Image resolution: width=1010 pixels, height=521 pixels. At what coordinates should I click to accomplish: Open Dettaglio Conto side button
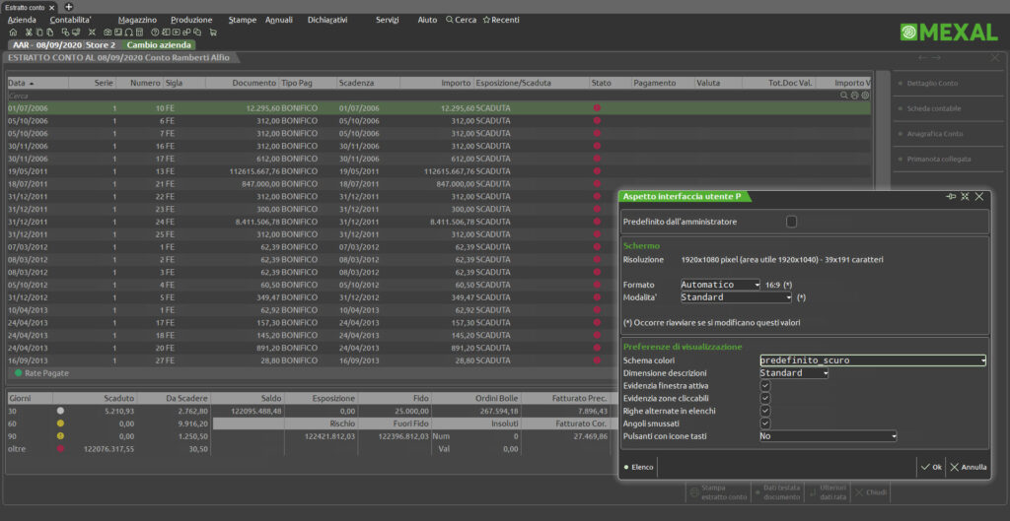point(948,84)
